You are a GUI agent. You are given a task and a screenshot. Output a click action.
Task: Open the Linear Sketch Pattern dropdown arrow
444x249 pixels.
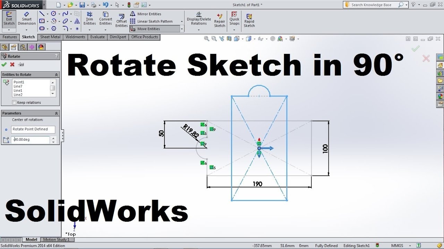point(181,21)
